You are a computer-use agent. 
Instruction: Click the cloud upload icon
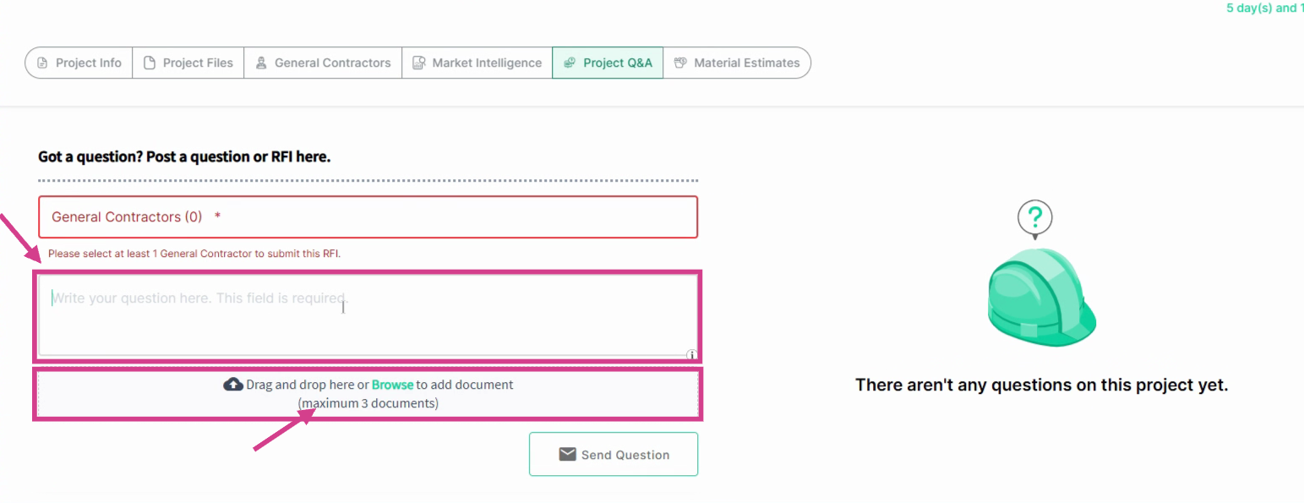(x=233, y=385)
